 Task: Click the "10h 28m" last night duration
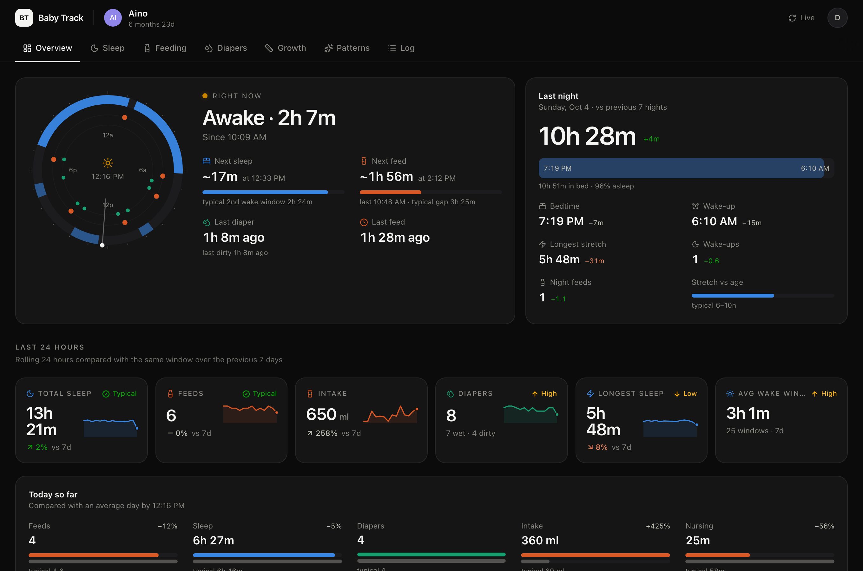[x=587, y=136]
